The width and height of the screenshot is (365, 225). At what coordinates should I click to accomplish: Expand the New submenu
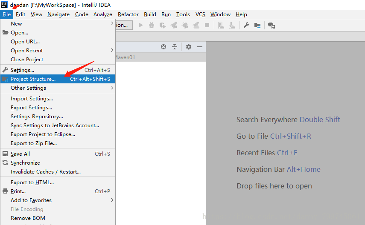pos(58,24)
